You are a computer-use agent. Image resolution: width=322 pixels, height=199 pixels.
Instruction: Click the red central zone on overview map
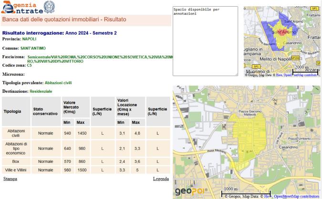point(281,32)
